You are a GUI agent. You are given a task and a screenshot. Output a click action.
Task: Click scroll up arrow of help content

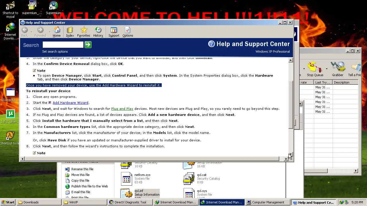(x=291, y=60)
